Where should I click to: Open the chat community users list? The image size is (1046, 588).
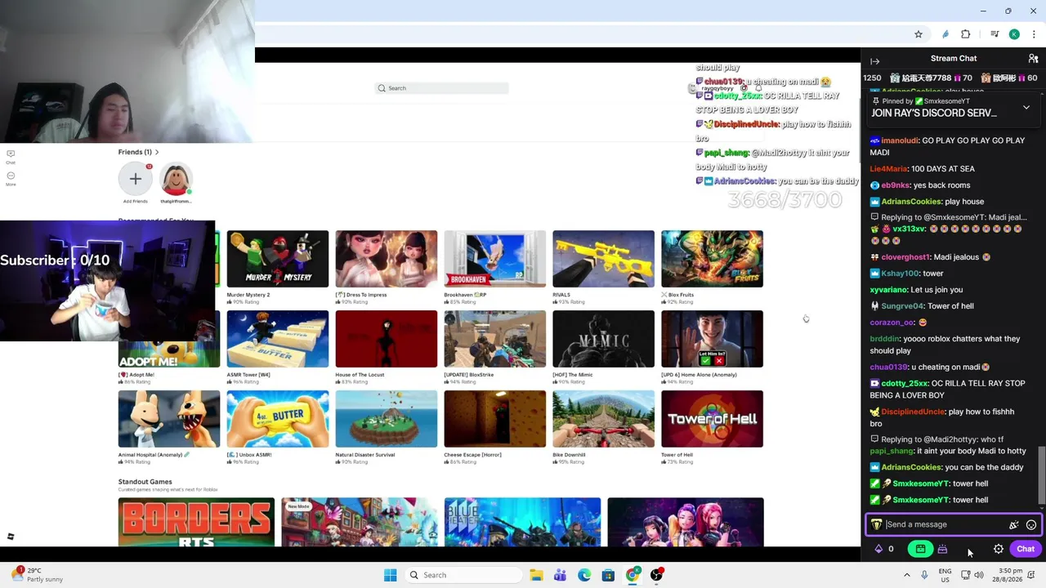(1033, 59)
